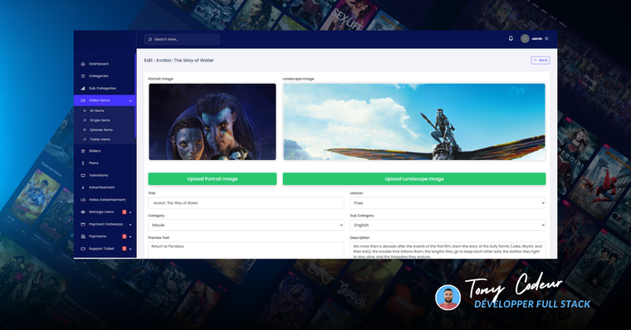This screenshot has width=631, height=330.
Task: Open the notifications bell icon
Action: point(511,39)
